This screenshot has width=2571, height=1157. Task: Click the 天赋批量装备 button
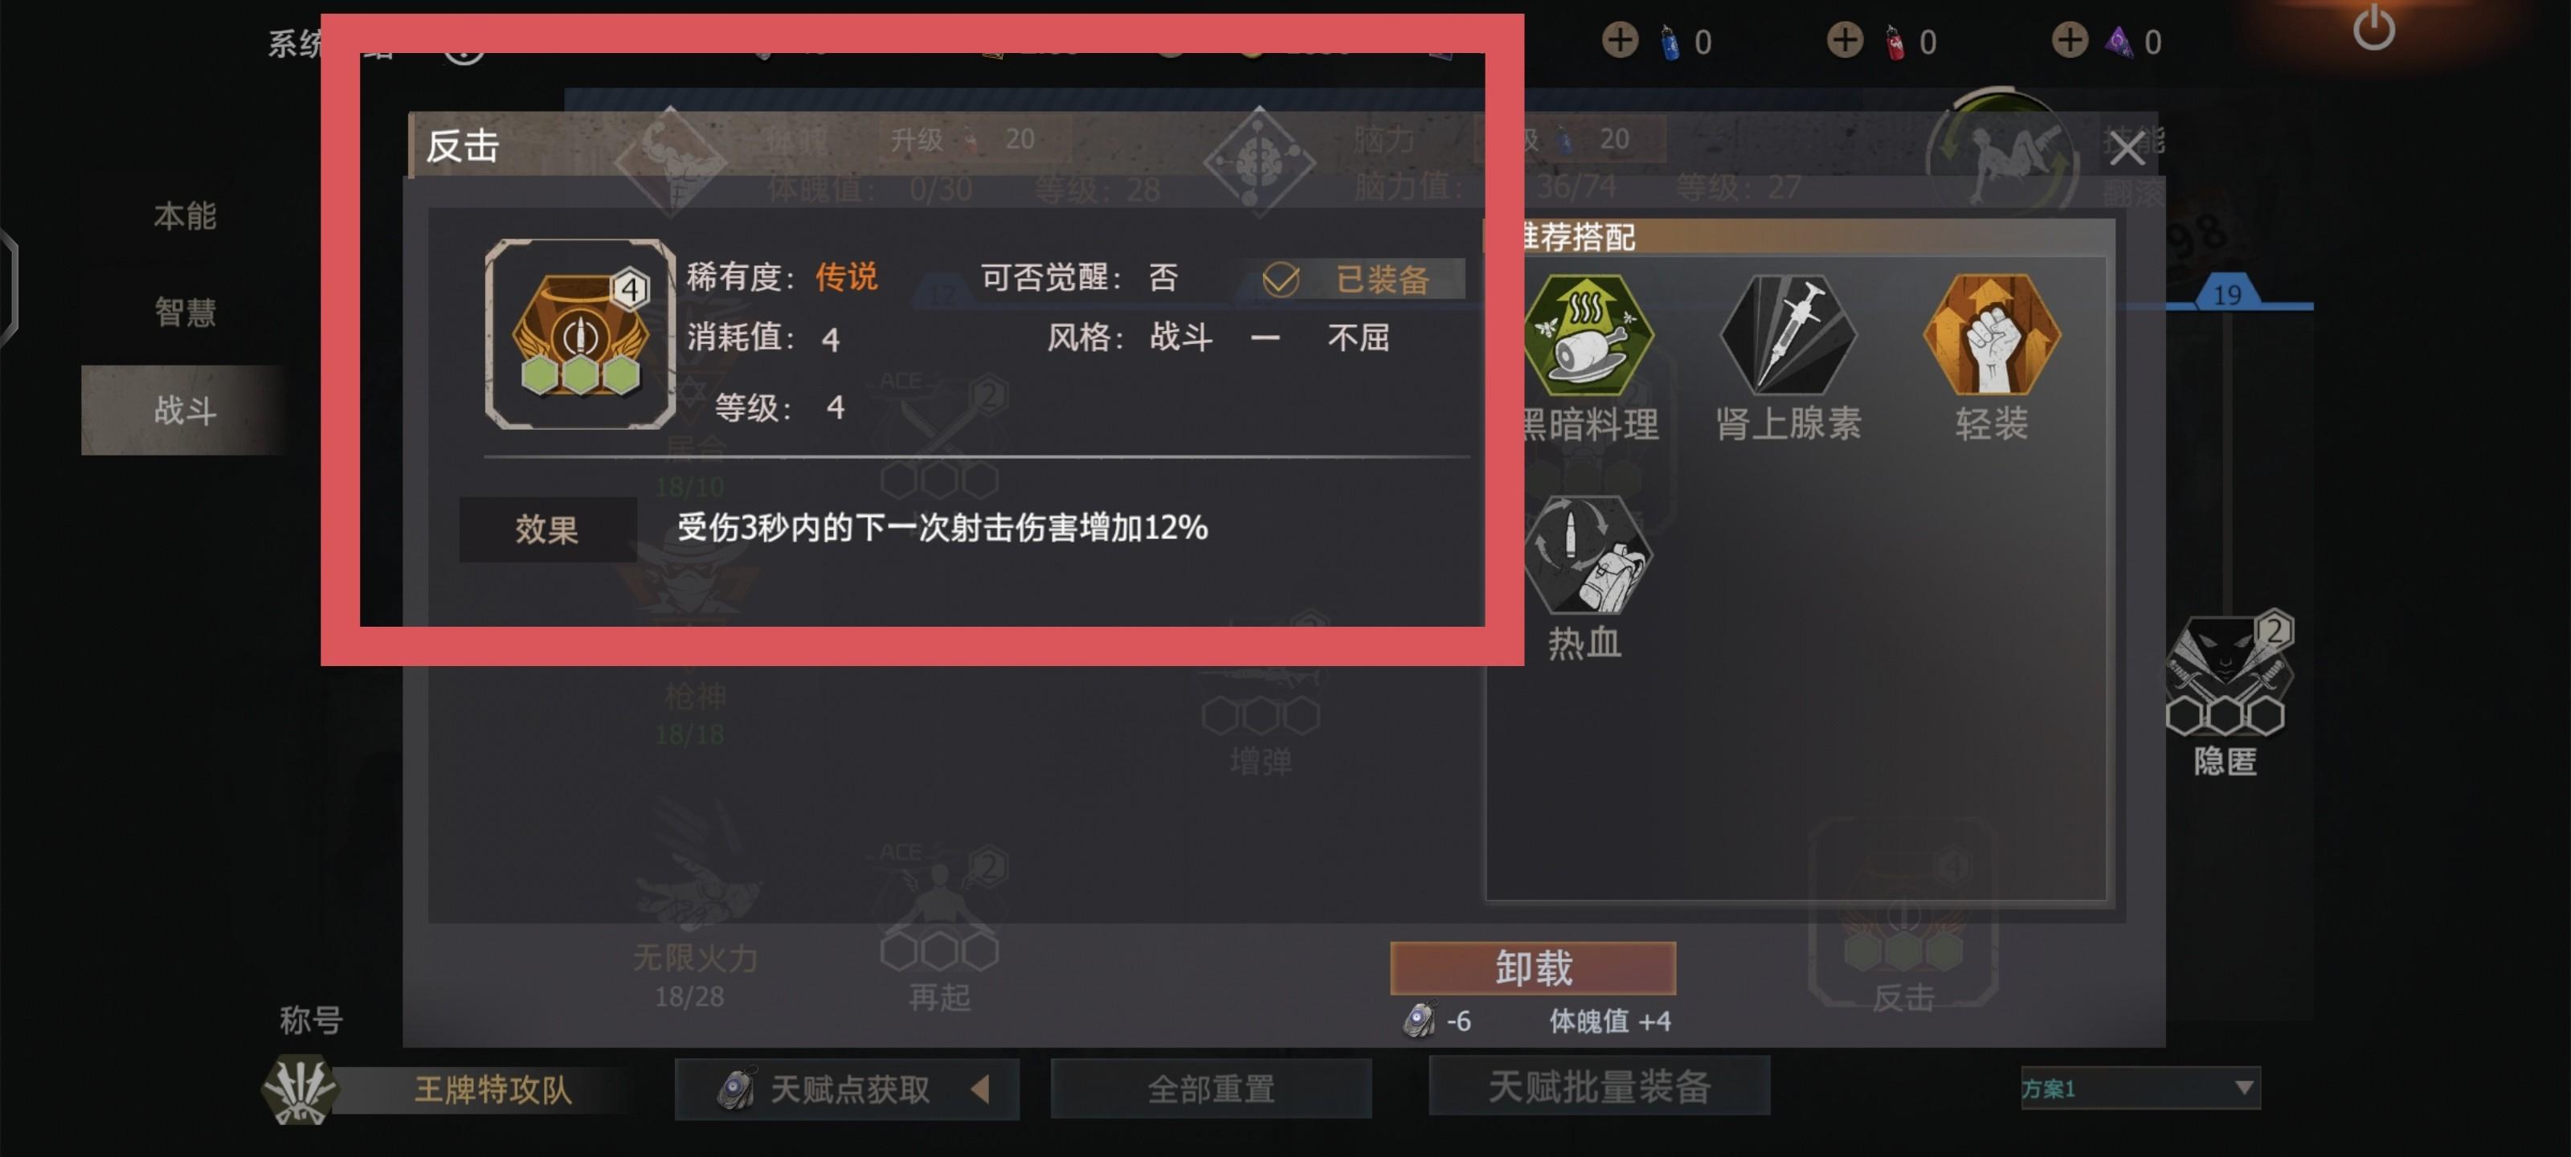tap(1599, 1086)
